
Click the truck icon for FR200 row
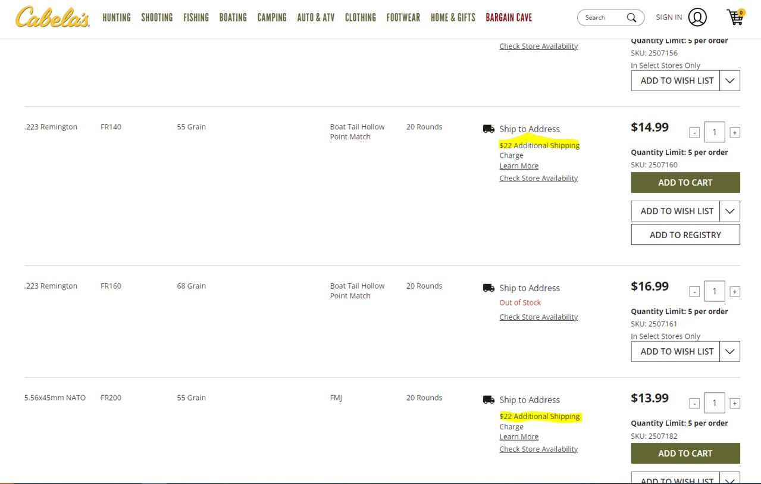click(x=488, y=399)
